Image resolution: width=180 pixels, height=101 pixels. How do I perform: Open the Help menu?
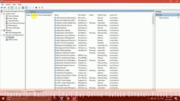pos(19,4)
